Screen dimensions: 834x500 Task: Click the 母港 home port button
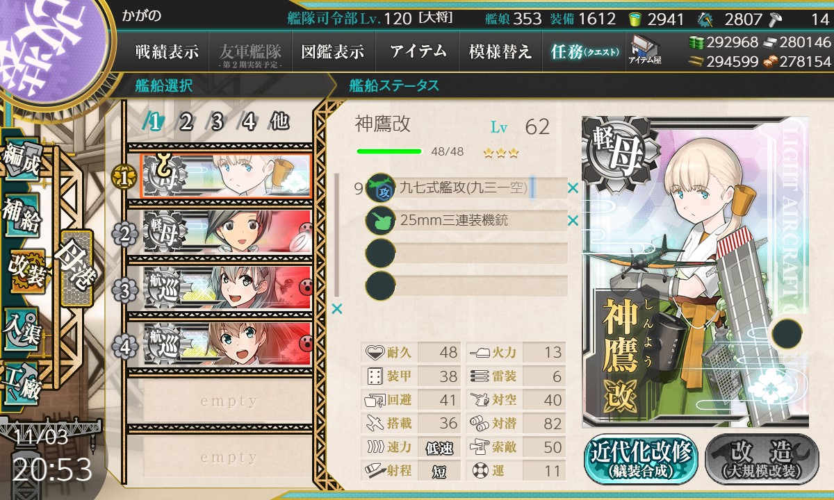coord(76,267)
